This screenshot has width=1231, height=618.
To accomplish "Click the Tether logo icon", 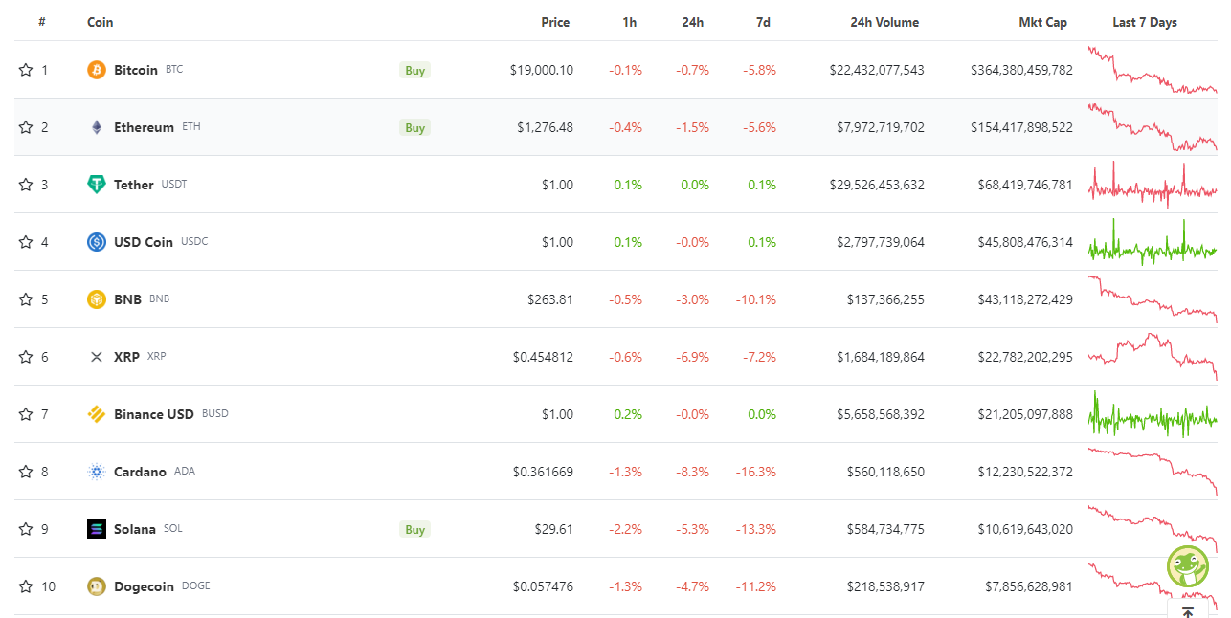I will point(96,185).
